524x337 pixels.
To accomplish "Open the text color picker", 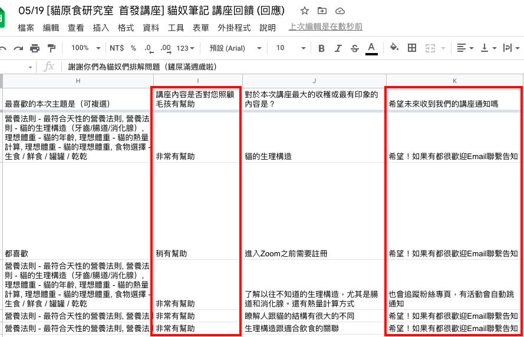I will (x=371, y=48).
